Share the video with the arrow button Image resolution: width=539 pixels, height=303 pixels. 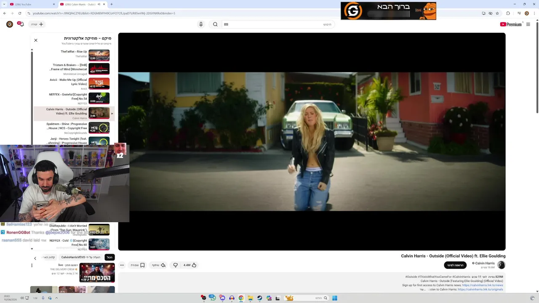click(x=159, y=265)
